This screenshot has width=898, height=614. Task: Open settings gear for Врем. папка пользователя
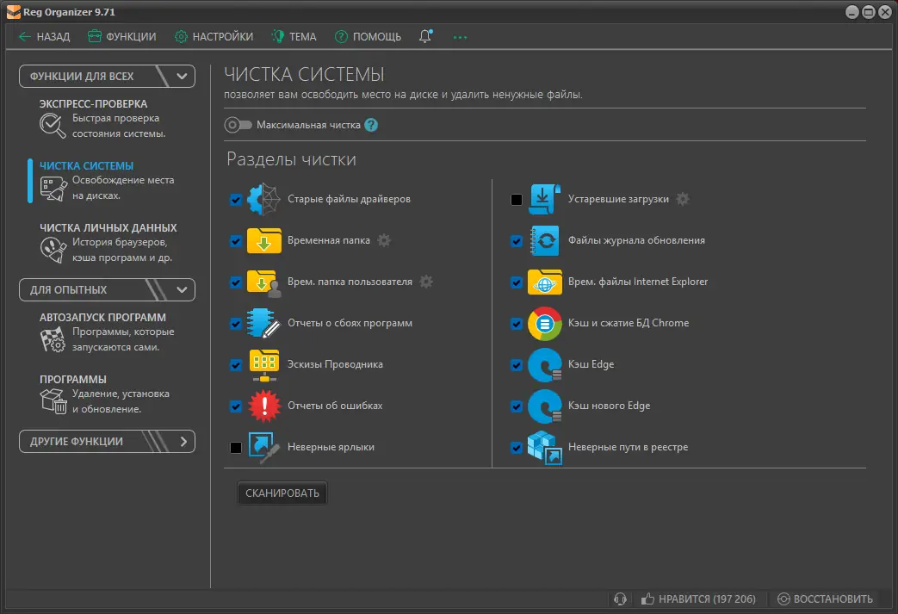[x=426, y=282]
